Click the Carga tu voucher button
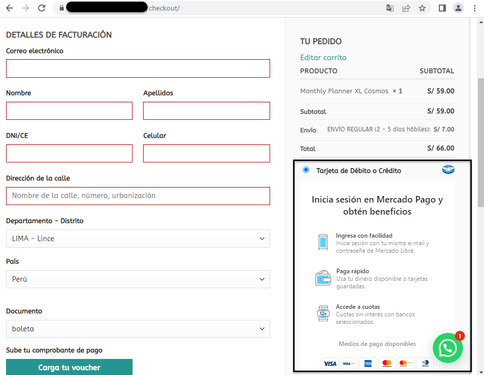Image resolution: width=484 pixels, height=375 pixels. tap(69, 367)
